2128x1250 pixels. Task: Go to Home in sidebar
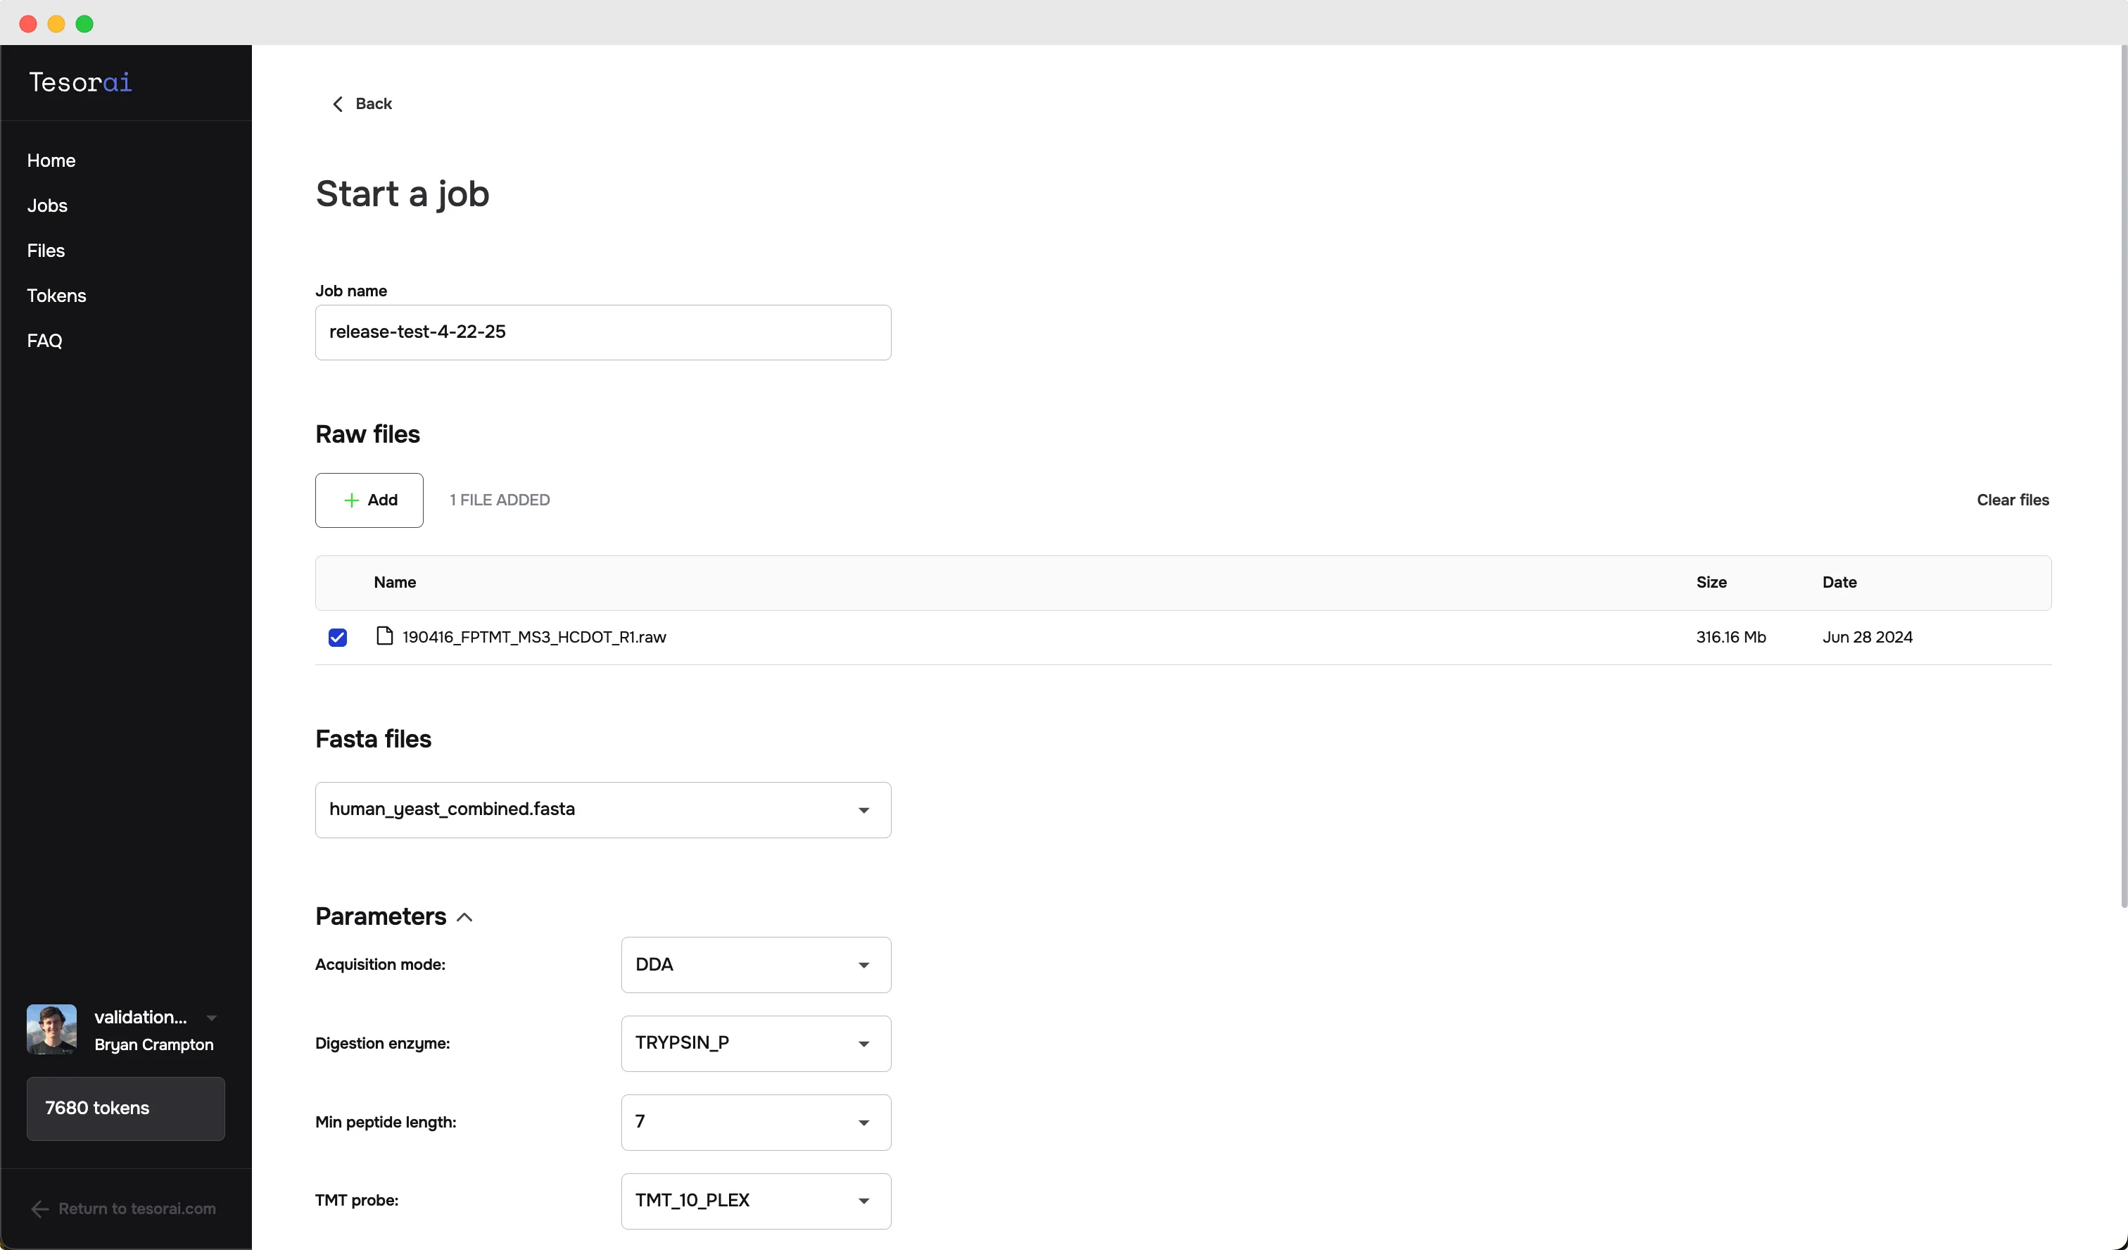tap(51, 160)
